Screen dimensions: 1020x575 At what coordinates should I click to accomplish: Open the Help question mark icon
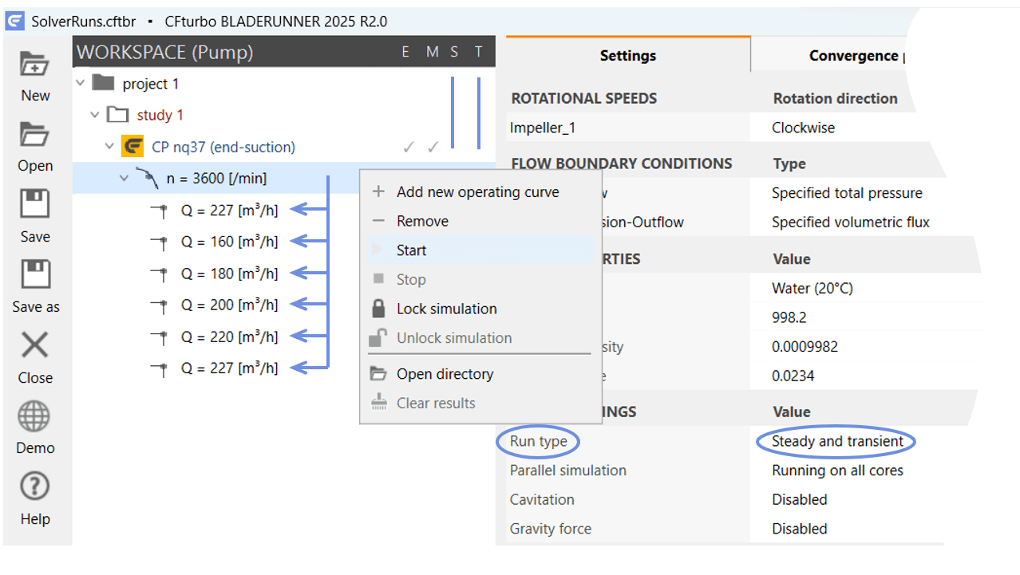pos(35,486)
